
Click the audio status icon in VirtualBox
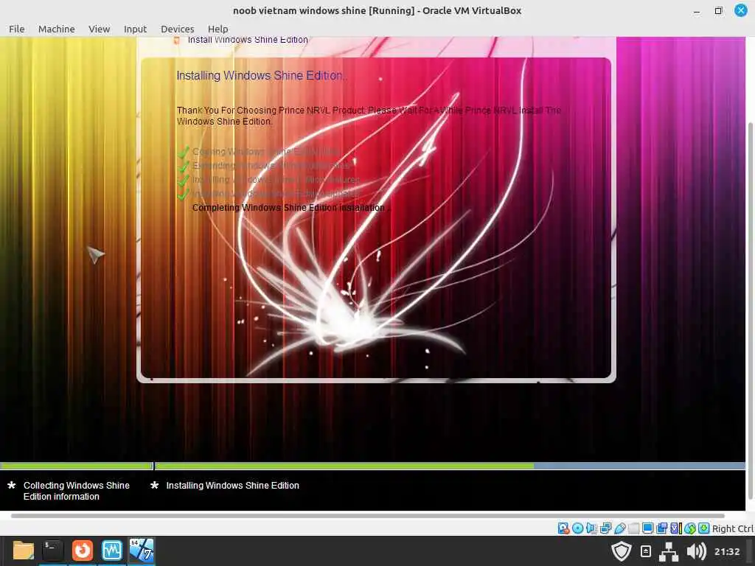pyautogui.click(x=591, y=528)
